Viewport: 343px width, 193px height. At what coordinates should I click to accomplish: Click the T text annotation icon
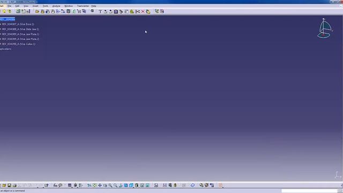tap(100, 11)
